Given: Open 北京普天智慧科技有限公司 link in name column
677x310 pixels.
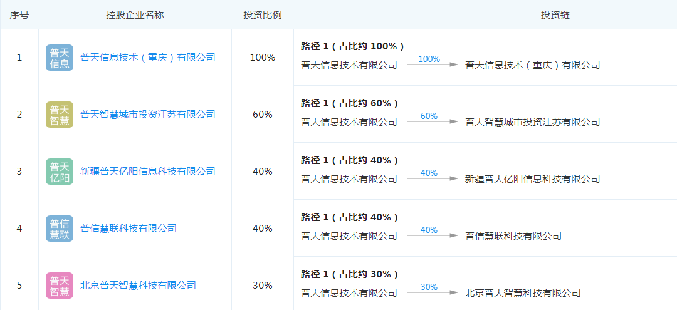Looking at the screenshot, I should pos(138,286).
